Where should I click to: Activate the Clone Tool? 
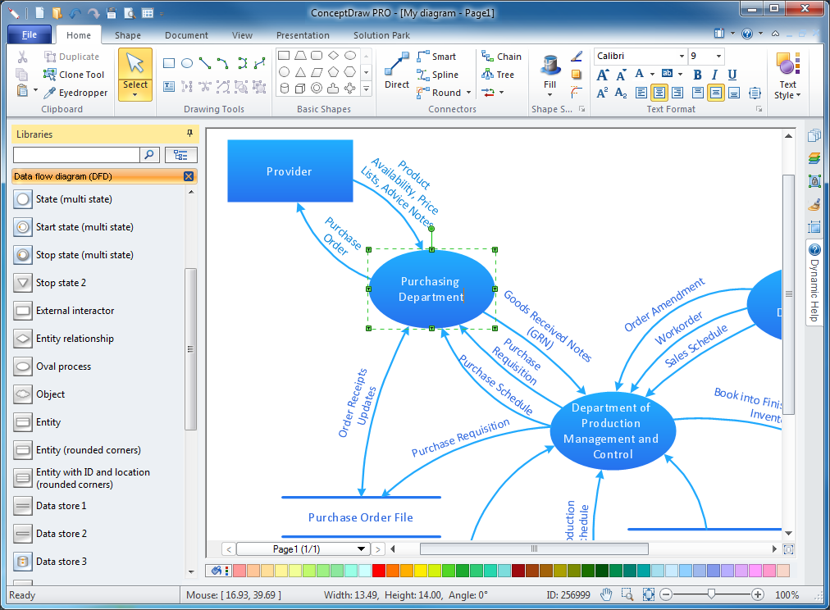(74, 75)
